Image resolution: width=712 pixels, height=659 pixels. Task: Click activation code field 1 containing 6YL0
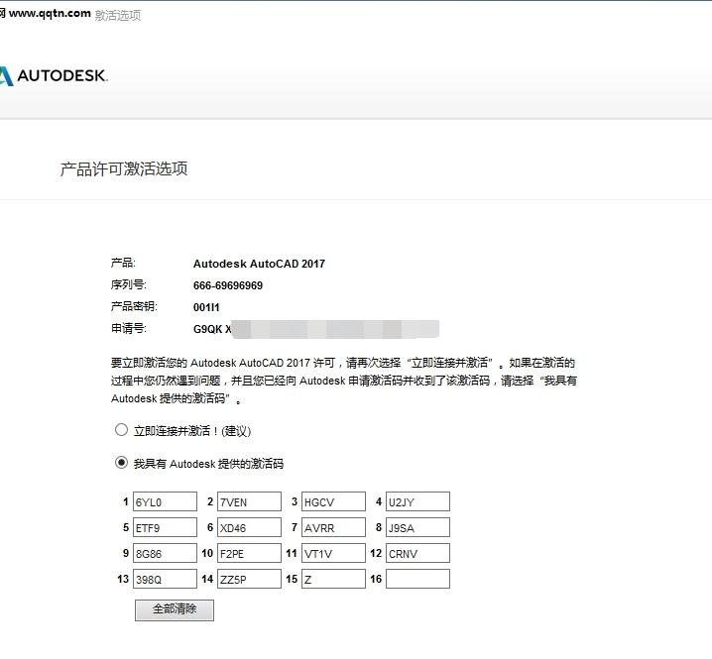pyautogui.click(x=165, y=501)
